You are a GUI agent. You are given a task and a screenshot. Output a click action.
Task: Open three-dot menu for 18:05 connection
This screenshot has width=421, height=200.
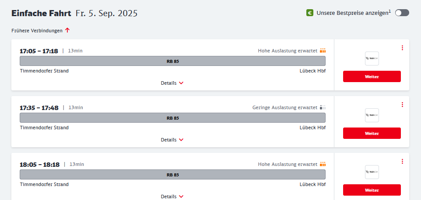tap(402, 161)
